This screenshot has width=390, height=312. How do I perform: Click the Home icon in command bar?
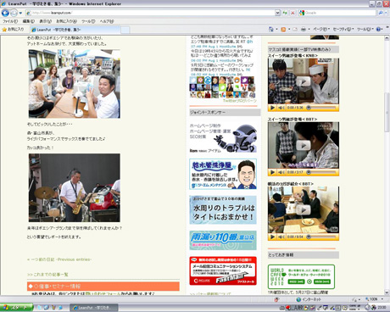270,29
